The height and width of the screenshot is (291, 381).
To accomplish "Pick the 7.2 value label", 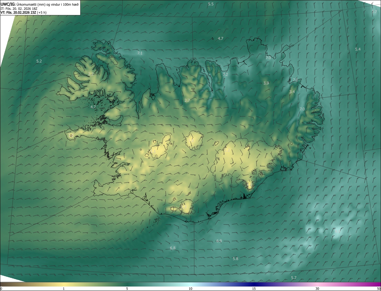I will tap(225, 74).
